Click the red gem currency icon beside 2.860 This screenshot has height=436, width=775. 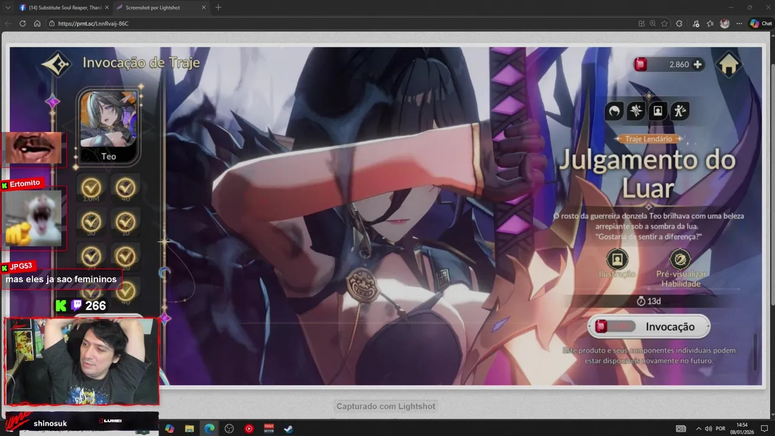click(x=641, y=64)
